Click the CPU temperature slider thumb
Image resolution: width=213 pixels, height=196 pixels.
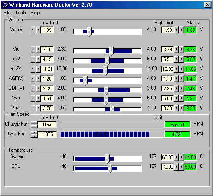[x=110, y=169]
